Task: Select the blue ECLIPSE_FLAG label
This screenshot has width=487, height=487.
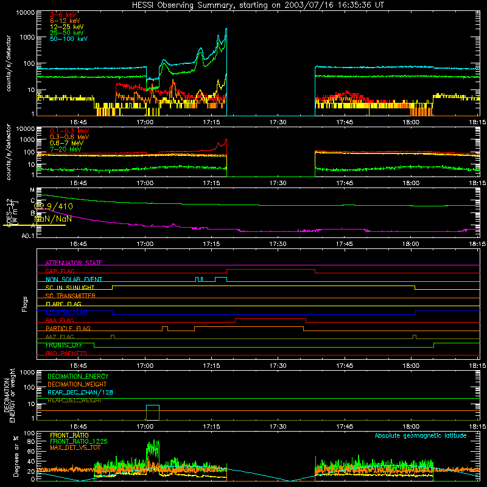Action: click(66, 312)
